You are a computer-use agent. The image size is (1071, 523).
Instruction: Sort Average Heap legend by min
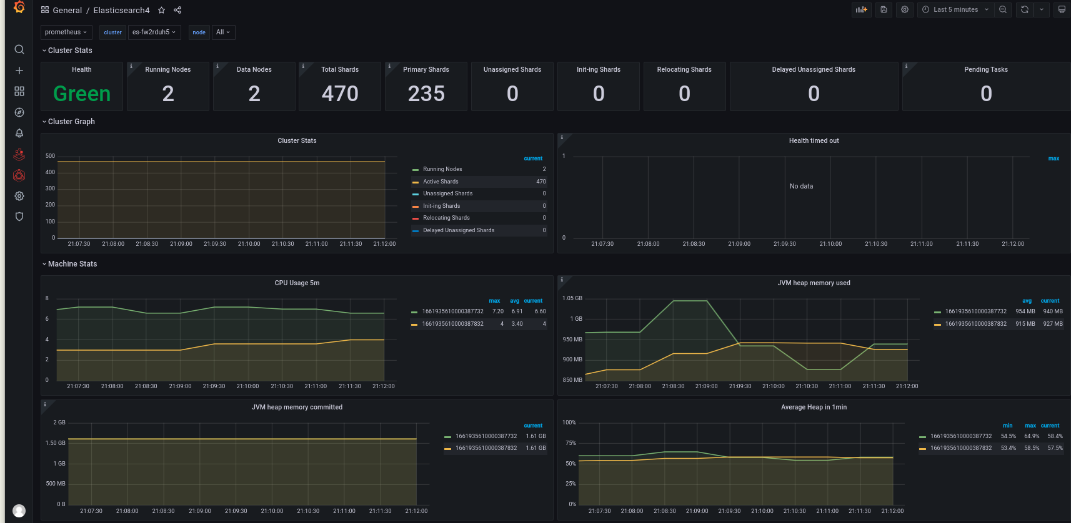(1007, 426)
